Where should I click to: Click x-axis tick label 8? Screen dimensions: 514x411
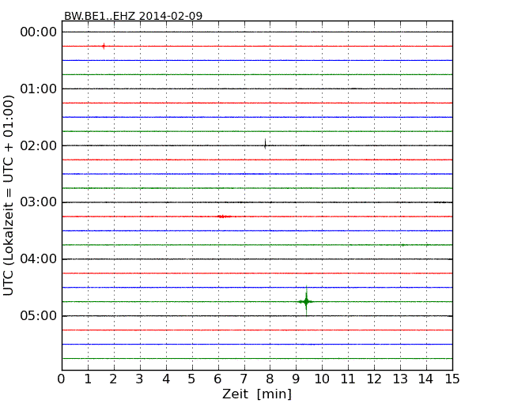(x=270, y=379)
